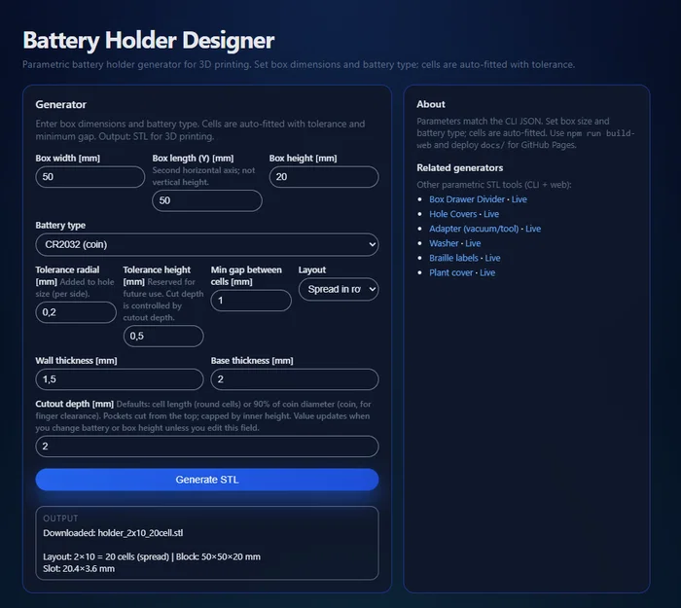Open the Live link for Box Drawer Divider
The width and height of the screenshot is (681, 608).
coord(519,199)
